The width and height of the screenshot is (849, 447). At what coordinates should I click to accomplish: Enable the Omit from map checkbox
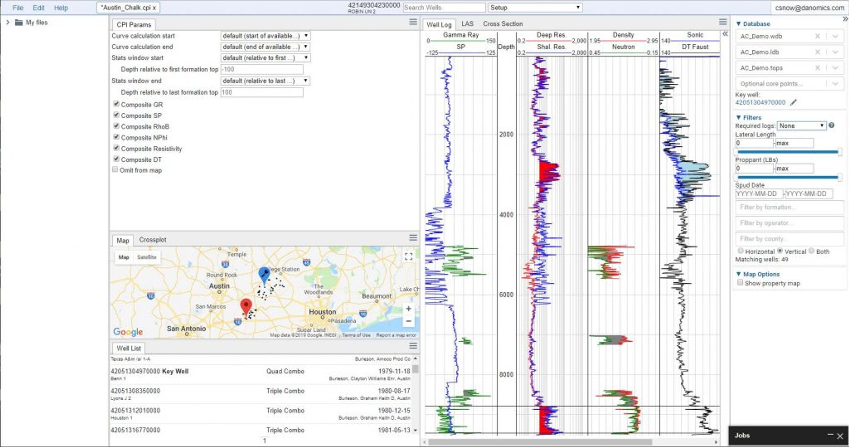tap(115, 170)
